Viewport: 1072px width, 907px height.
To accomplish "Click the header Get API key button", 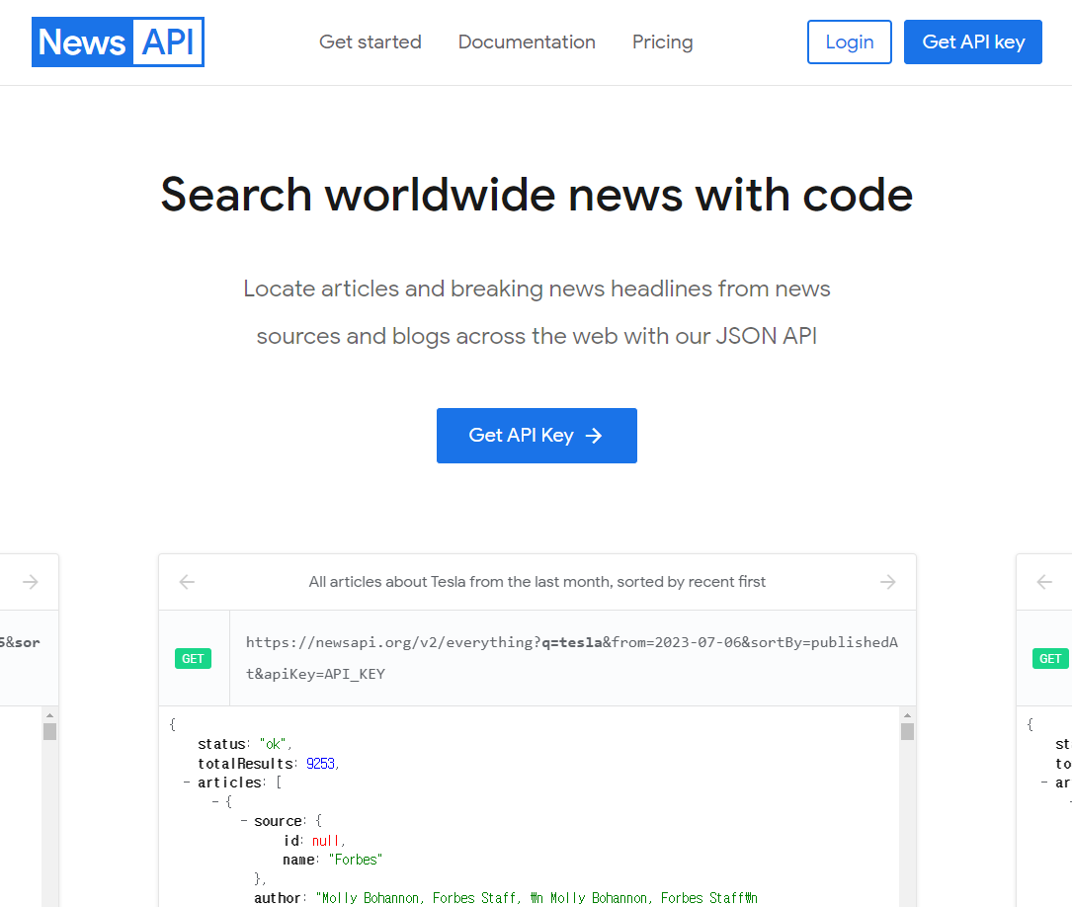I will [973, 42].
